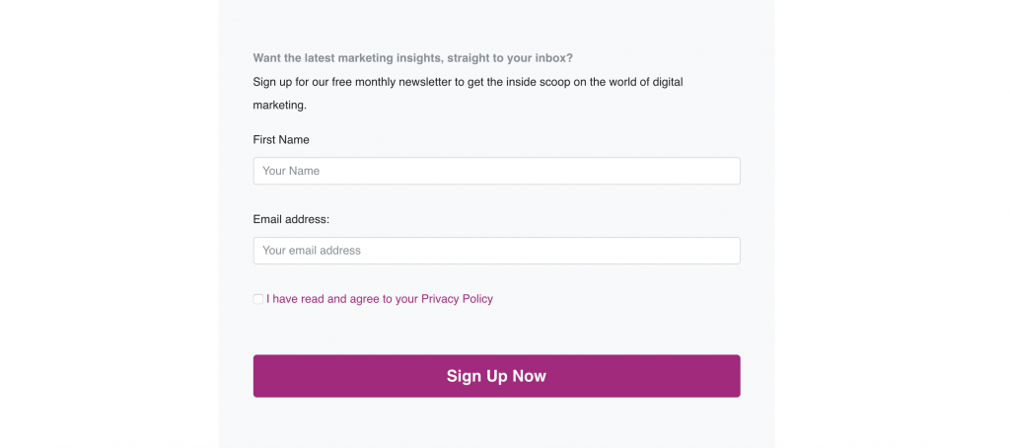Screen dimensions: 1010x448
Task: Focus the Email address input field
Action: tap(497, 251)
